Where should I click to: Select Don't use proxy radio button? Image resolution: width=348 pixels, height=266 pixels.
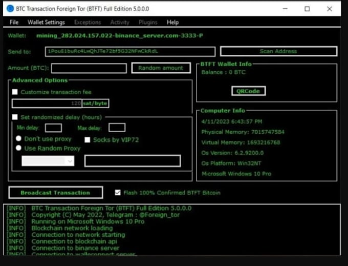pyautogui.click(x=18, y=138)
